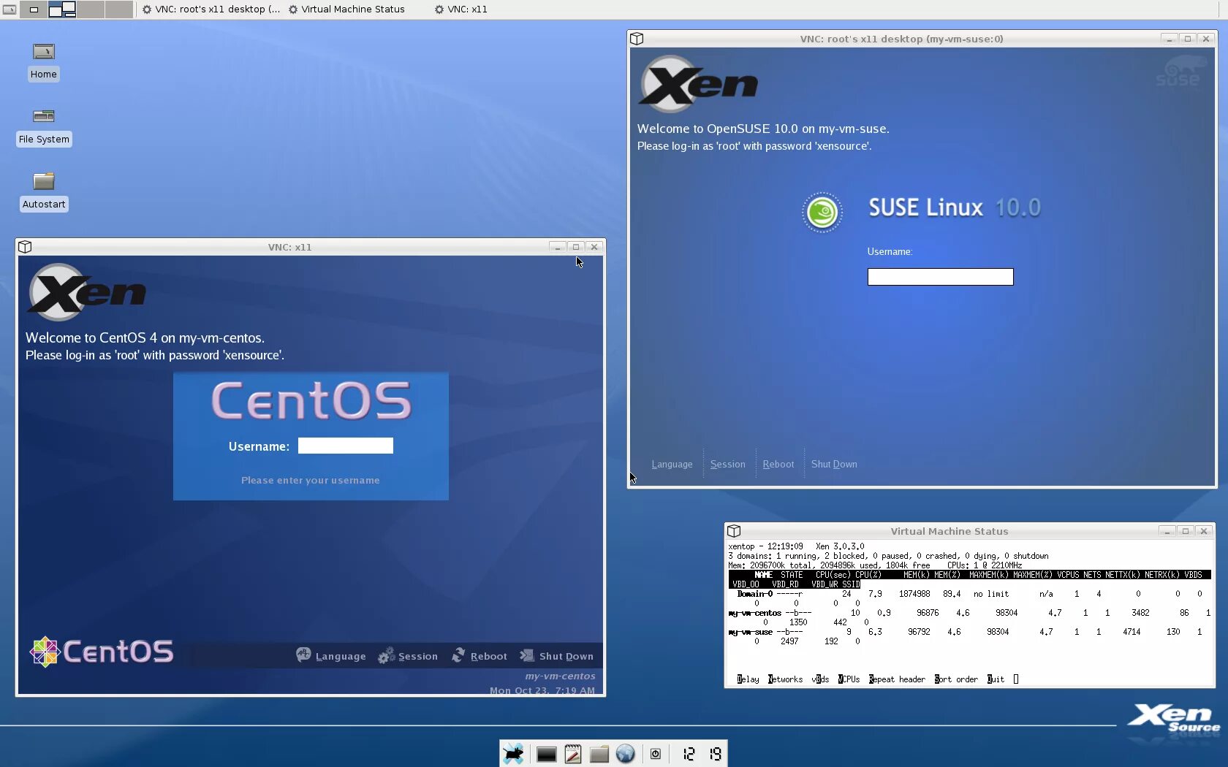This screenshot has width=1228, height=767.
Task: Launch the terminal from the bottom panel
Action: [x=546, y=755]
